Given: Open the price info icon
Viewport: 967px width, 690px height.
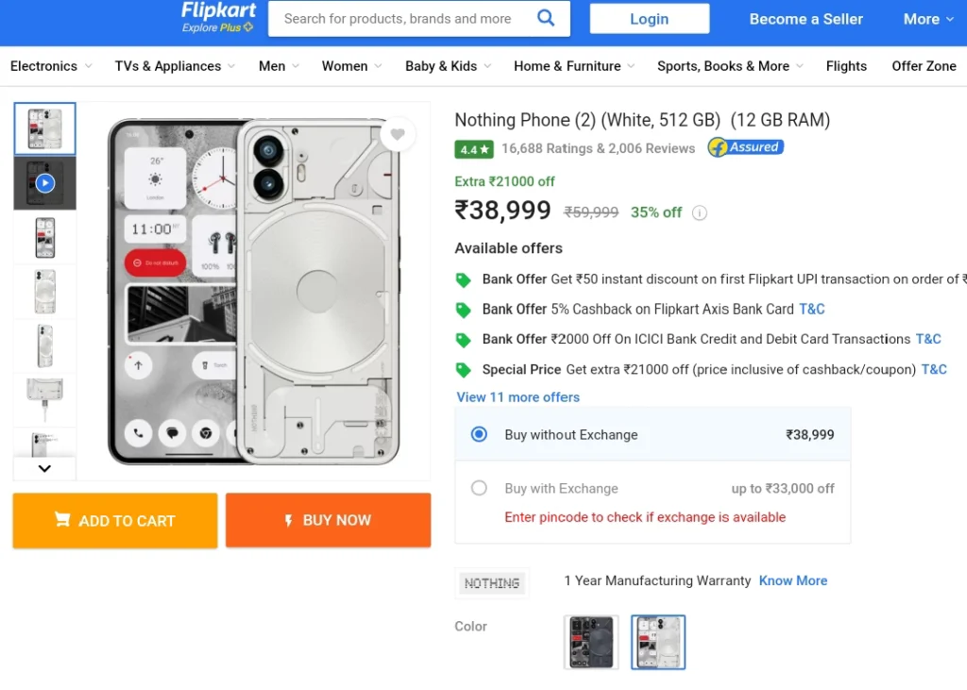Looking at the screenshot, I should 700,212.
